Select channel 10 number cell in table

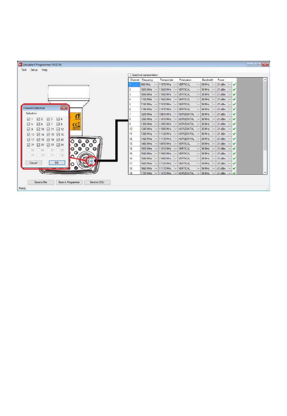pyautogui.click(x=134, y=129)
